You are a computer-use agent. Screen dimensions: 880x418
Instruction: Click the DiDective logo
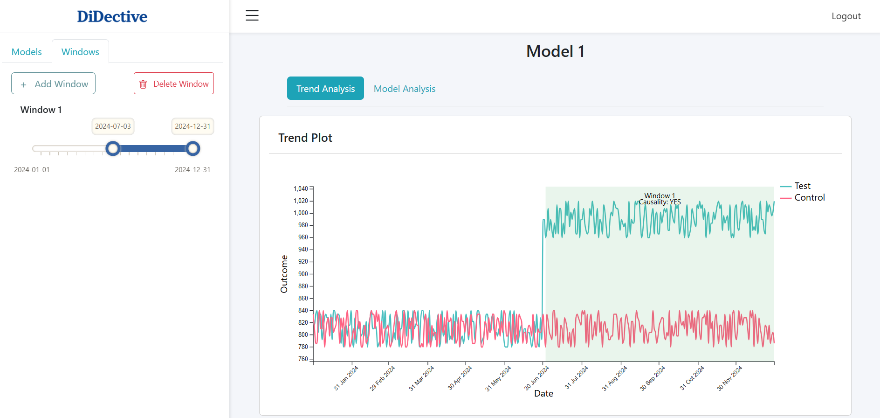click(x=112, y=16)
